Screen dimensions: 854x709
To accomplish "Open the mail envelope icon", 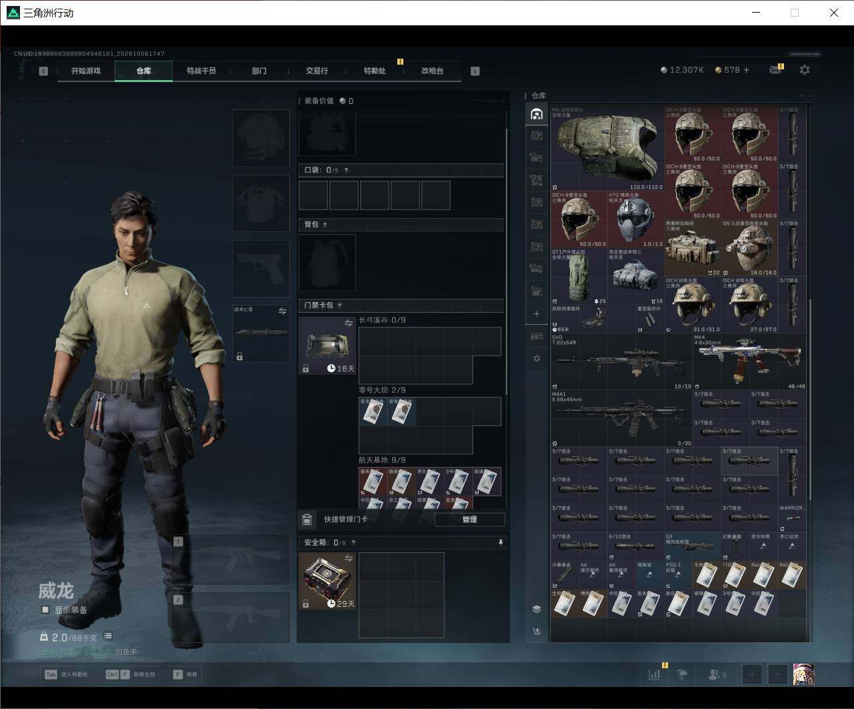I will pyautogui.click(x=775, y=70).
